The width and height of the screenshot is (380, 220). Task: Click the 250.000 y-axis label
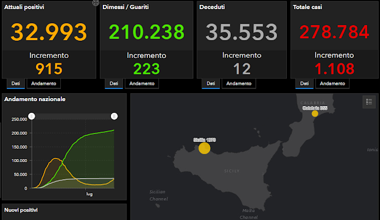[19, 119]
